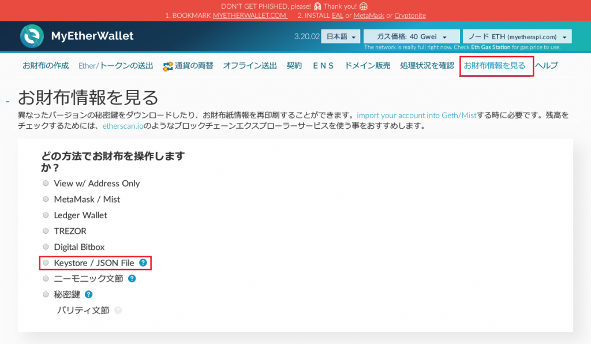
Task: Follow the MYETHERWALLET.COM bookmark link
Action: [250, 16]
